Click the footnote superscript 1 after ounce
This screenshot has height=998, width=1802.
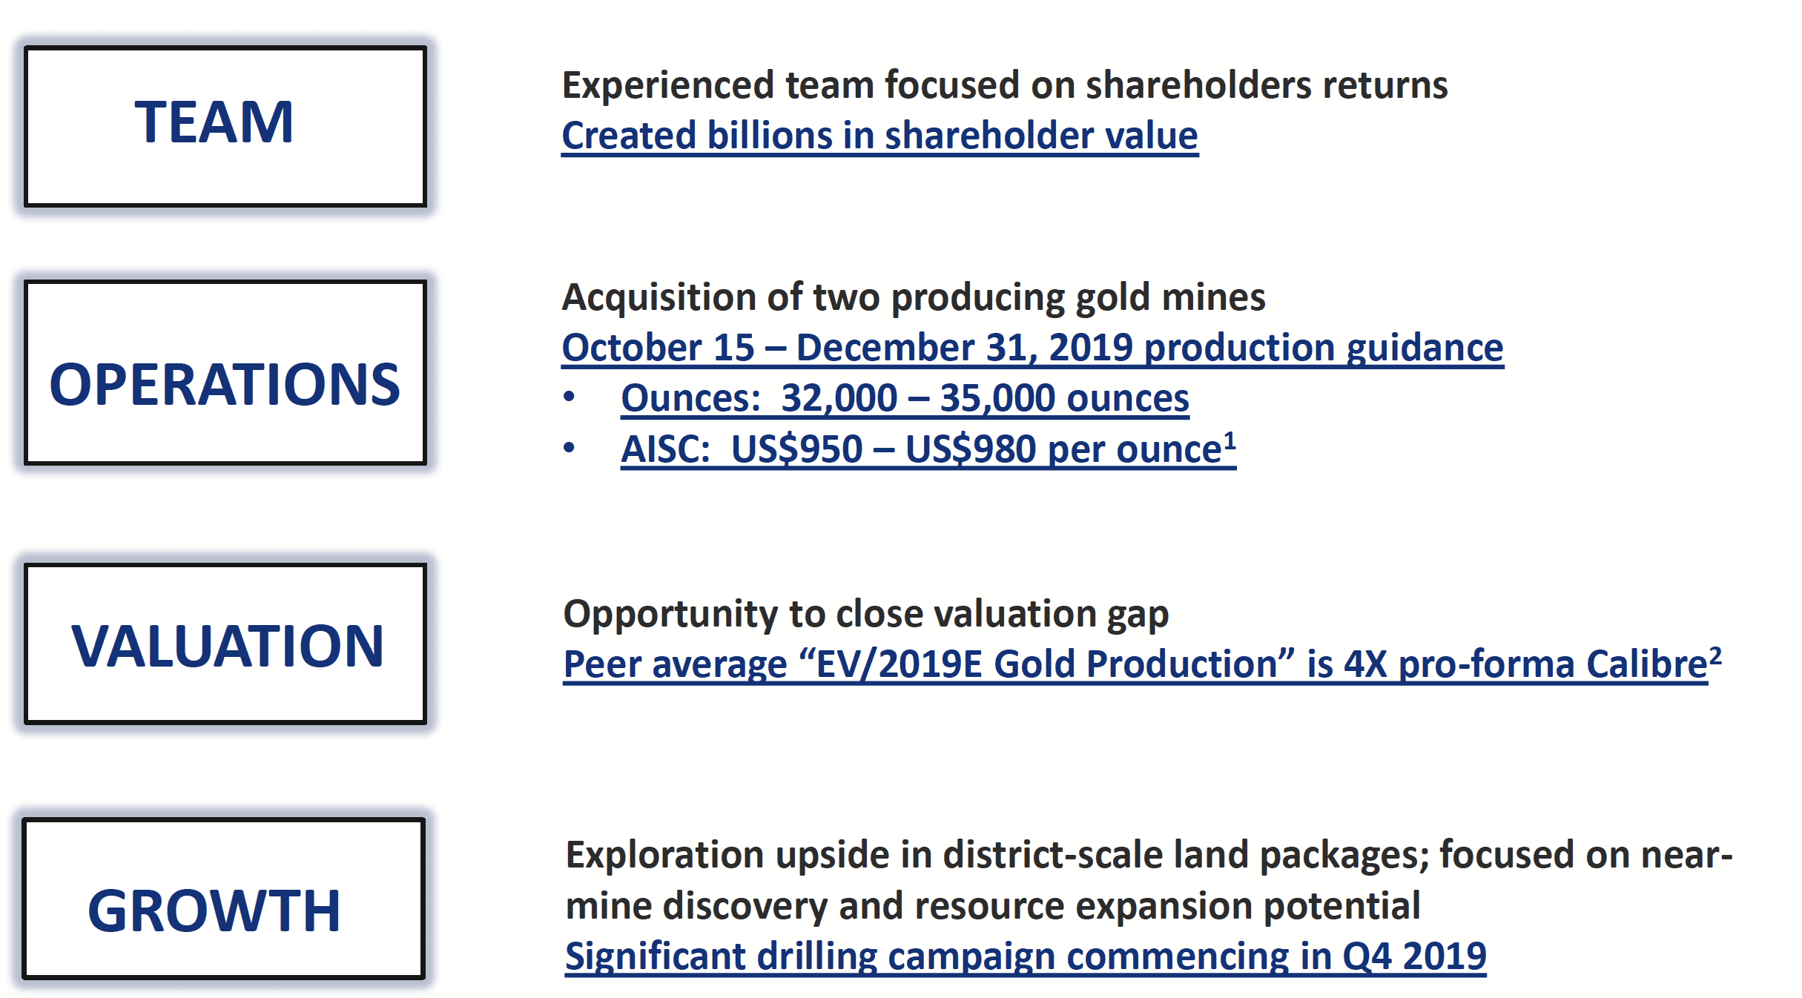(x=1230, y=440)
